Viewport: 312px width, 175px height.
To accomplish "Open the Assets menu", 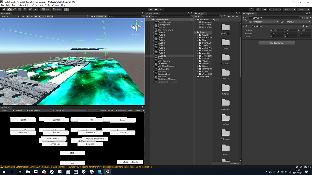I will pos(15,5).
